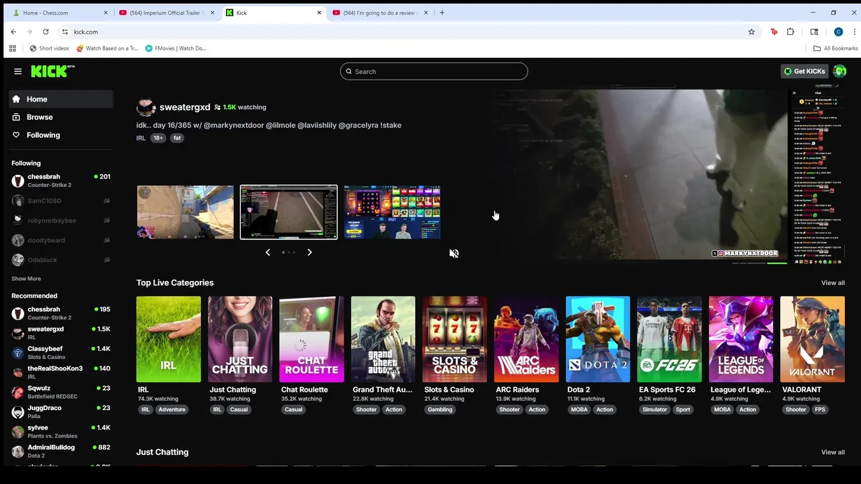861x484 pixels.
Task: Click the 18+ tag on featured stream
Action: pyautogui.click(x=158, y=138)
